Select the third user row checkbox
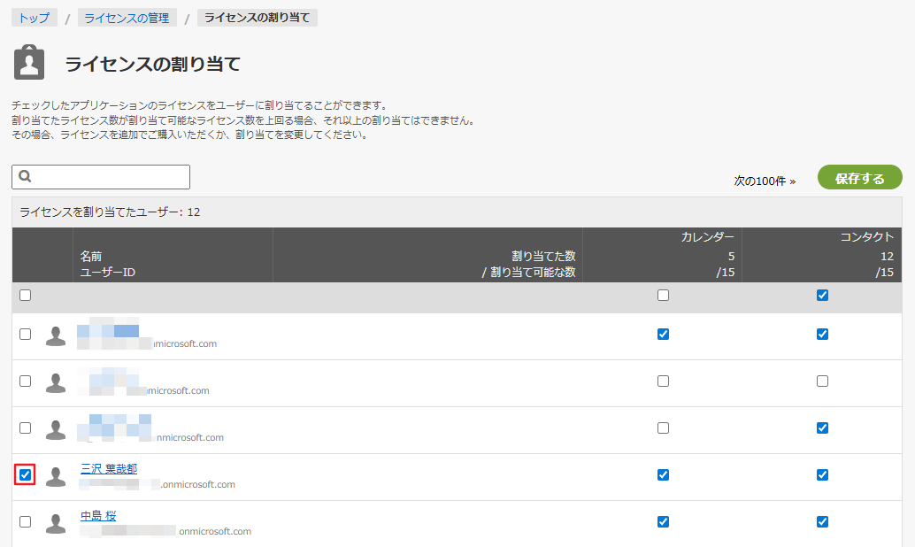 (x=25, y=428)
